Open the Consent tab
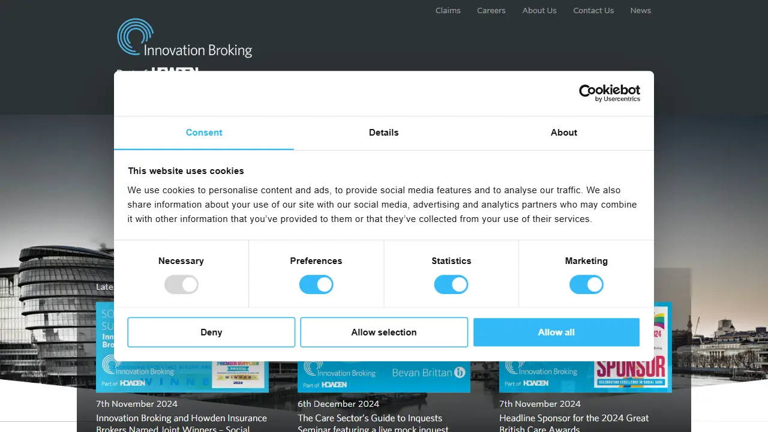This screenshot has height=432, width=768. click(204, 133)
